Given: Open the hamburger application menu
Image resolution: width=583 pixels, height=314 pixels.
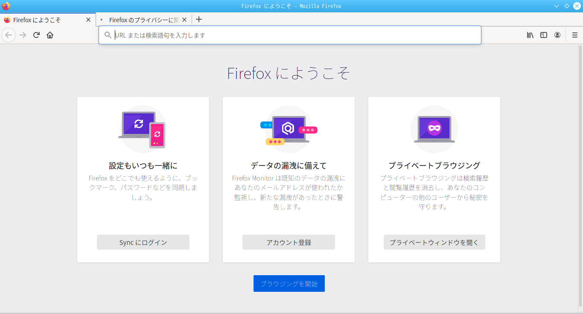Looking at the screenshot, I should coord(575,35).
